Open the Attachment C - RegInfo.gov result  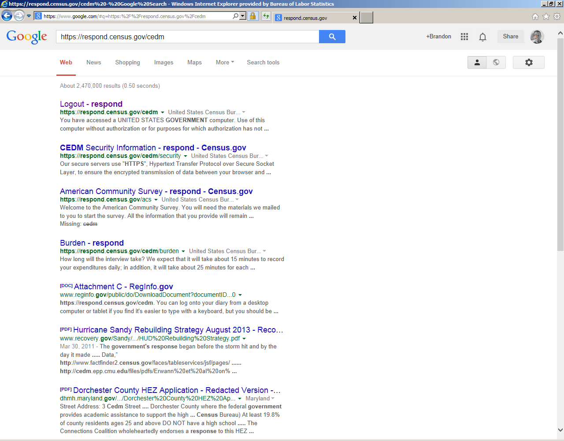pyautogui.click(x=123, y=287)
